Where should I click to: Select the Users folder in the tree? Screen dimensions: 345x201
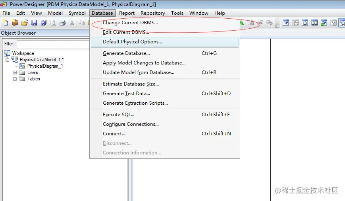pos(33,72)
